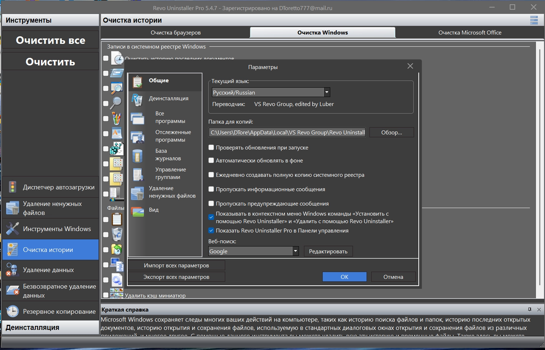Screen dimensions: 545x350
Task: Click Редактировать next to web search
Action: point(328,251)
